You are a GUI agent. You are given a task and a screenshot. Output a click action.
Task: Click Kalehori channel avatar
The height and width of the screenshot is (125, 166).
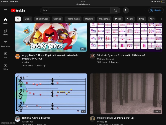pyautogui.click(x=17, y=56)
